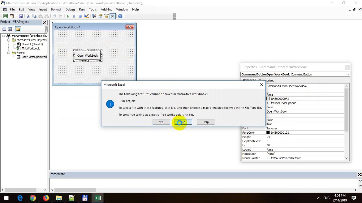362x203 pixels.
Task: Open Properties Window toolbar icon
Action: [100, 16]
